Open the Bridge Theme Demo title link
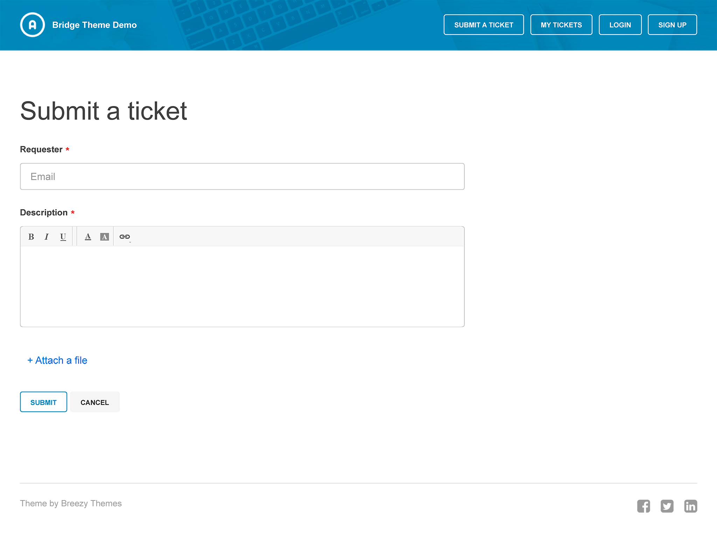This screenshot has height=533, width=717. pyautogui.click(x=95, y=25)
